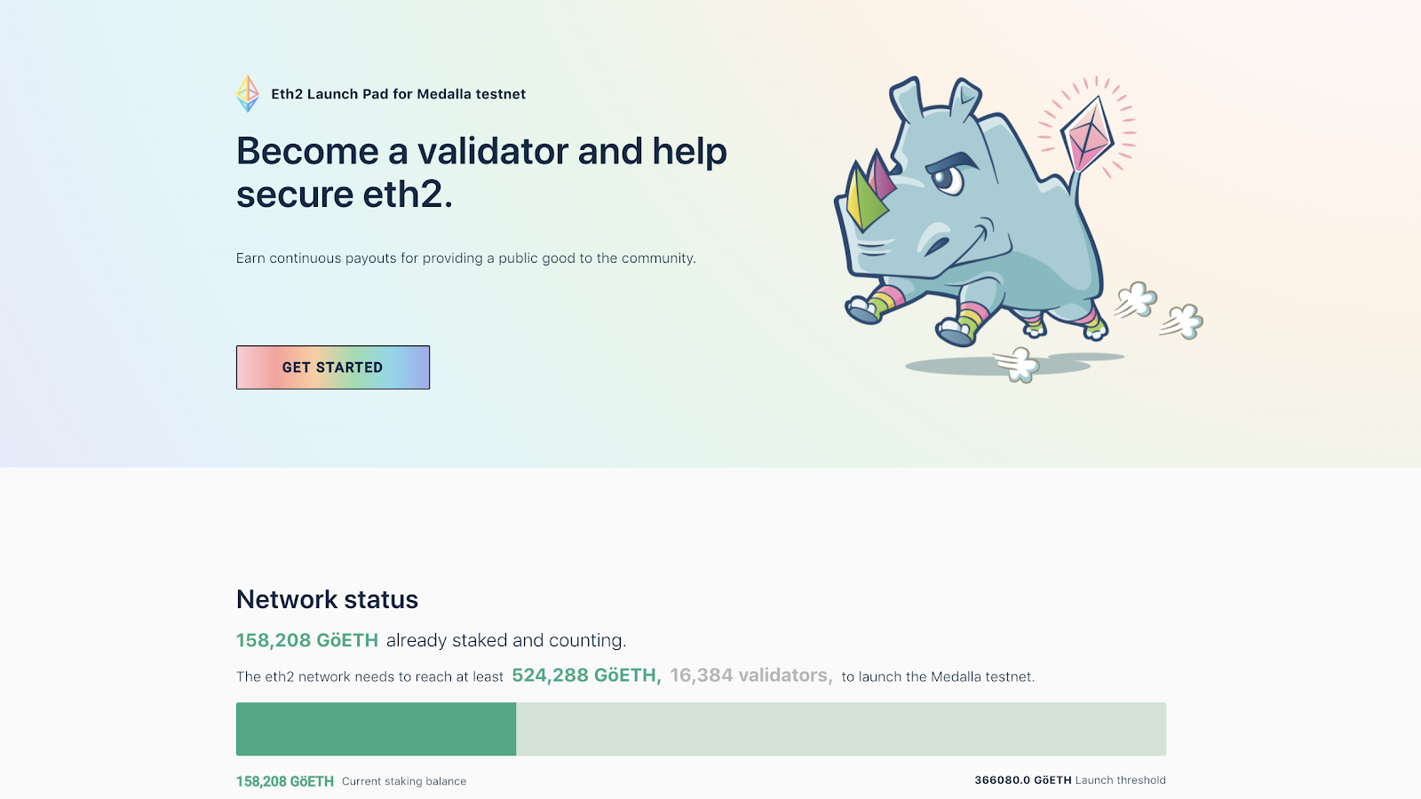The width and height of the screenshot is (1421, 799).
Task: Click the pink Ethereum diamond on rhino's tail
Action: click(1089, 135)
